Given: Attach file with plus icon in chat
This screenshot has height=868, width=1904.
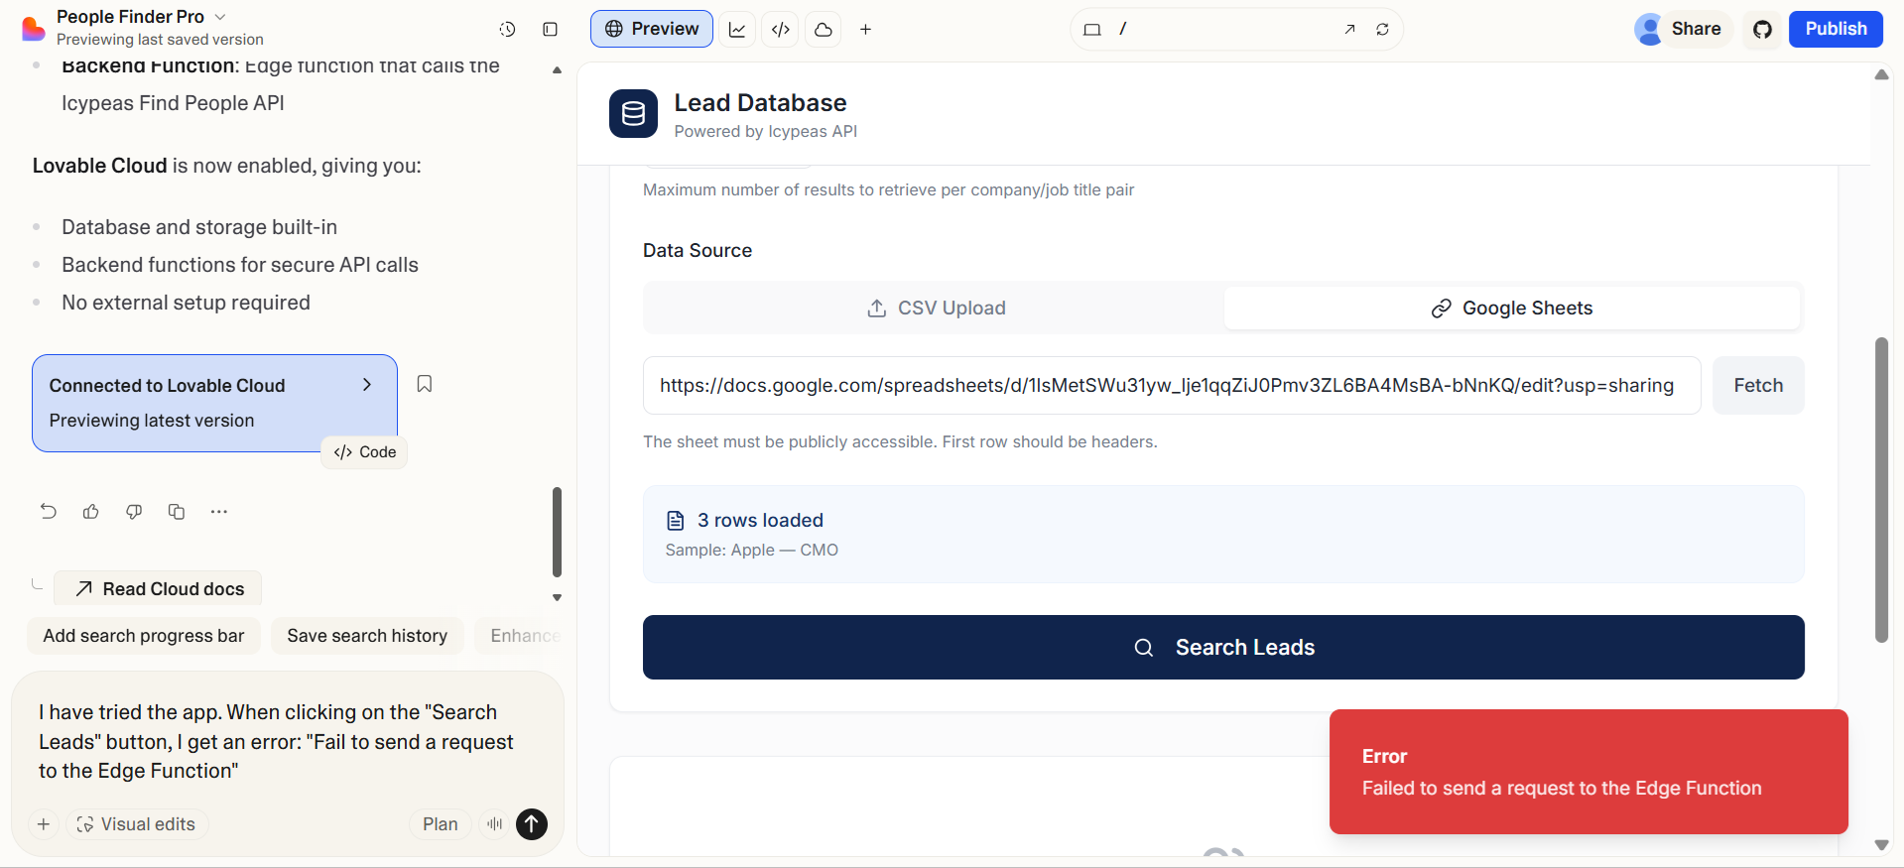Looking at the screenshot, I should 44,824.
